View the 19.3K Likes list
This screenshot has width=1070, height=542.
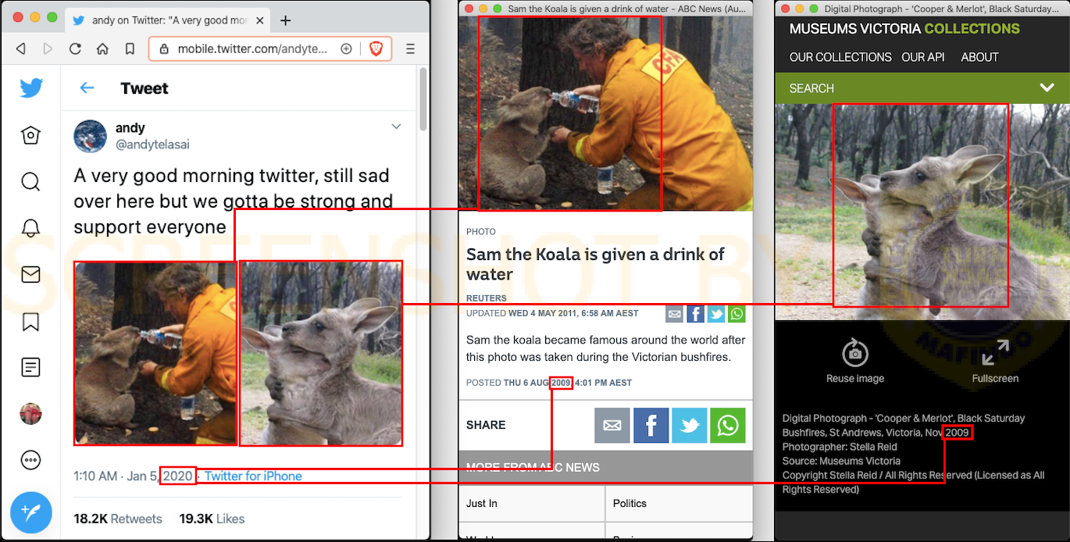212,519
